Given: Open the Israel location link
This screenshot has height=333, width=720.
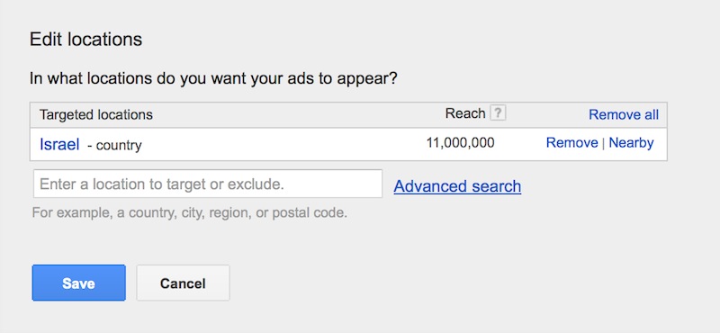Looking at the screenshot, I should [59, 144].
